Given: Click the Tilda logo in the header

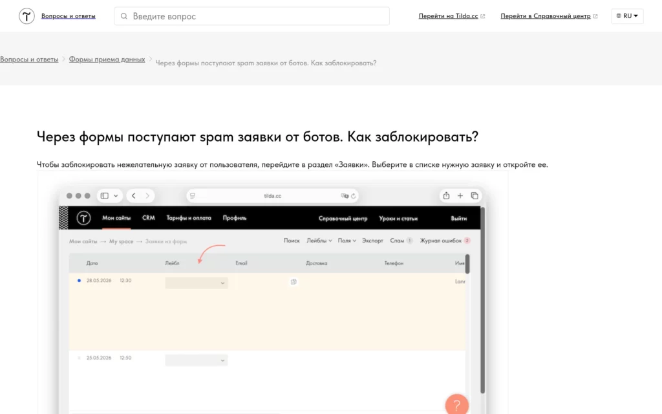Looking at the screenshot, I should tap(27, 16).
